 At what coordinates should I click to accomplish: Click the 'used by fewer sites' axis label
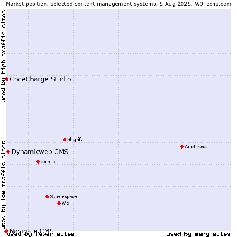coord(41,234)
